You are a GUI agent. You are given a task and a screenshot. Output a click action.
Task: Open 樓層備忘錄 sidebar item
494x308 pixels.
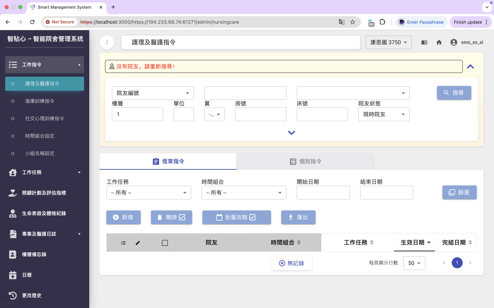point(45,254)
